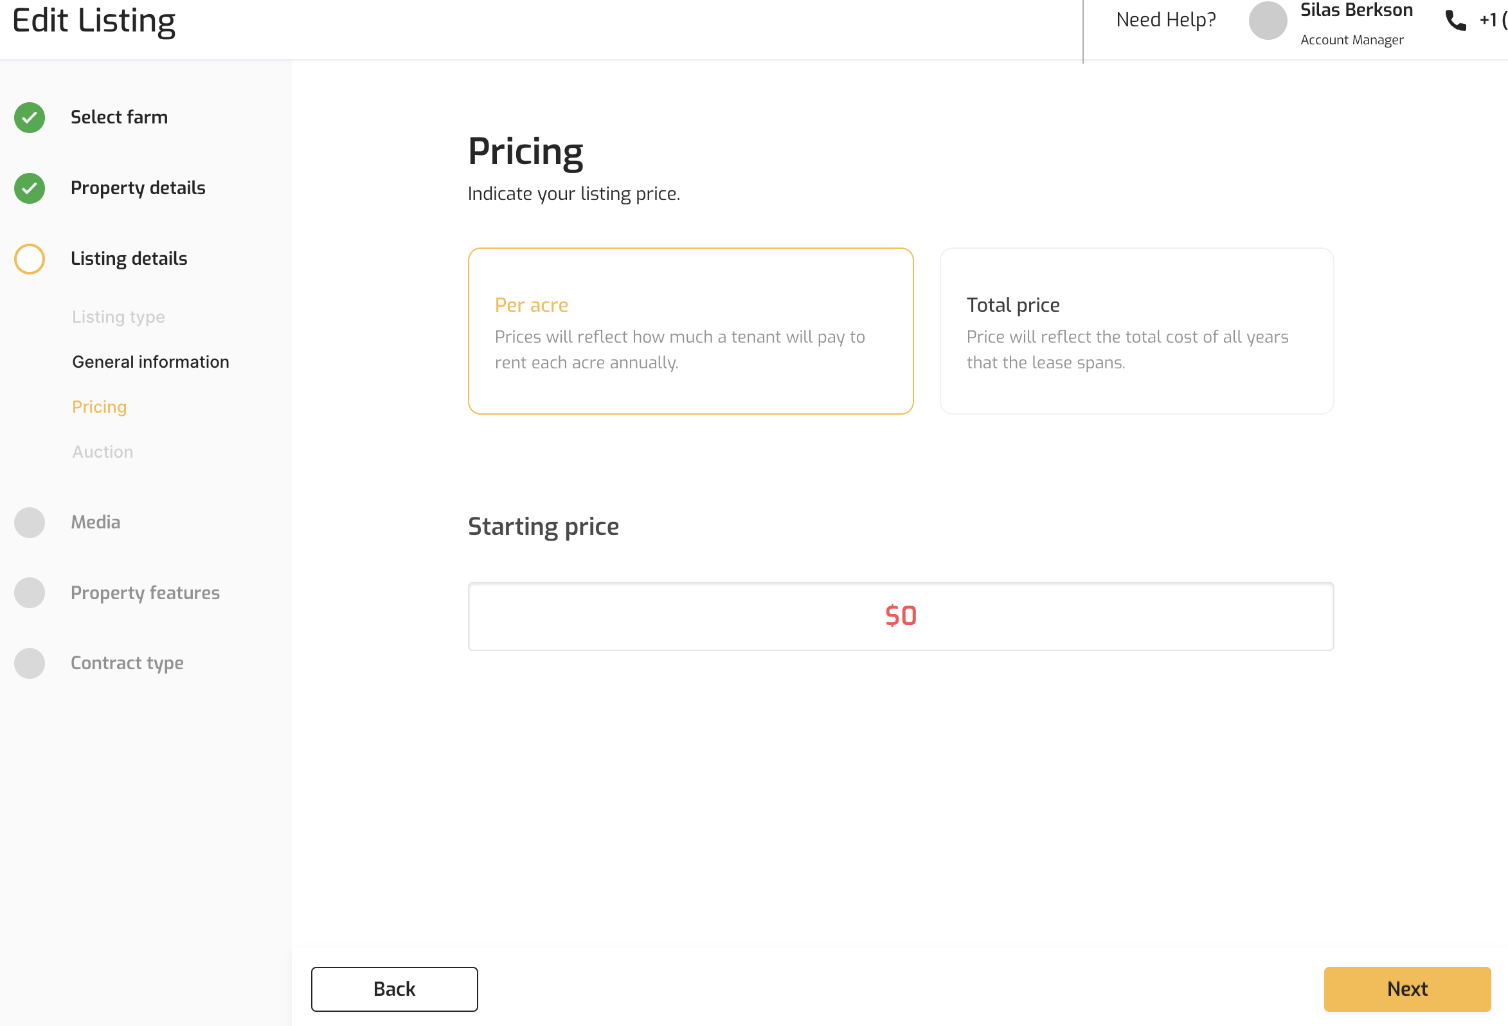Go to the Property details step
1508x1026 pixels.
[x=138, y=188]
